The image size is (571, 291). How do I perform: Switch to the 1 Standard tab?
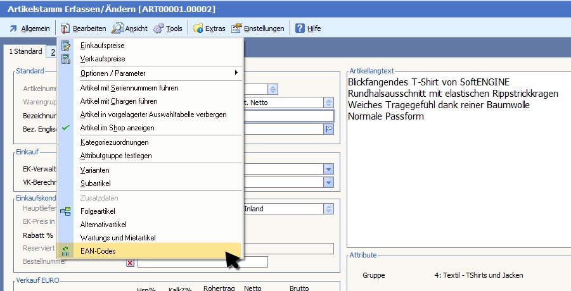pos(25,52)
